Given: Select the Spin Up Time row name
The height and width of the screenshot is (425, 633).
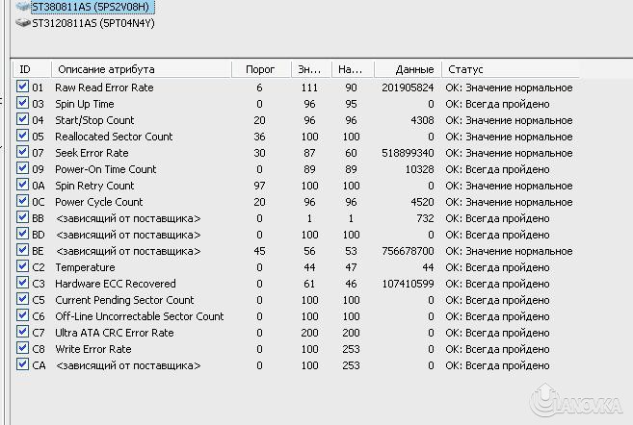Looking at the screenshot, I should click(x=85, y=104).
